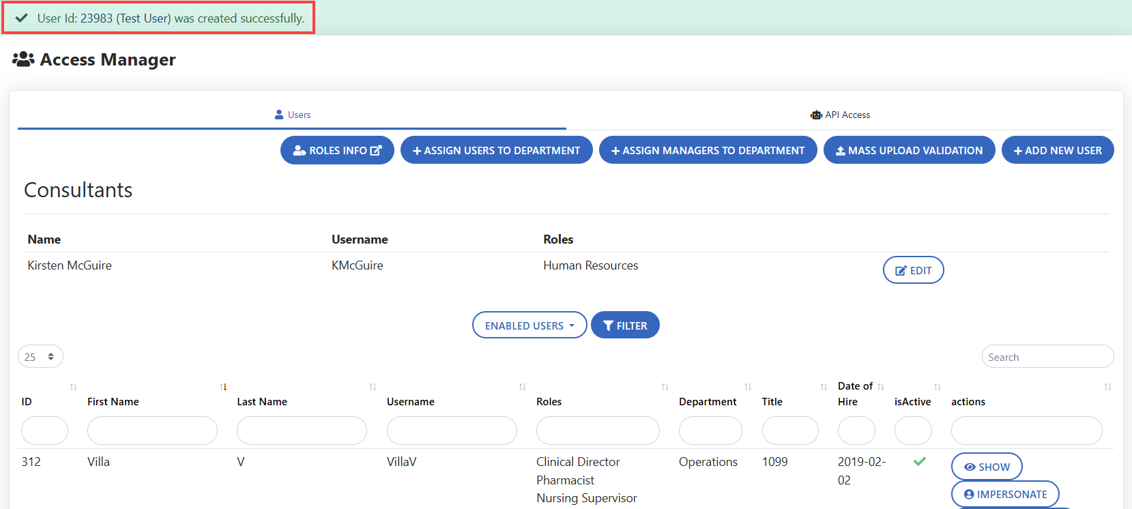Open Roles Info external link
Screen dimensions: 1132x509
tap(337, 150)
